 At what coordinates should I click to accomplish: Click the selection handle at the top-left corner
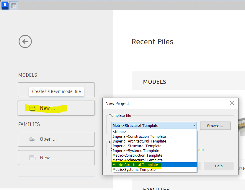[x=1, y=1]
